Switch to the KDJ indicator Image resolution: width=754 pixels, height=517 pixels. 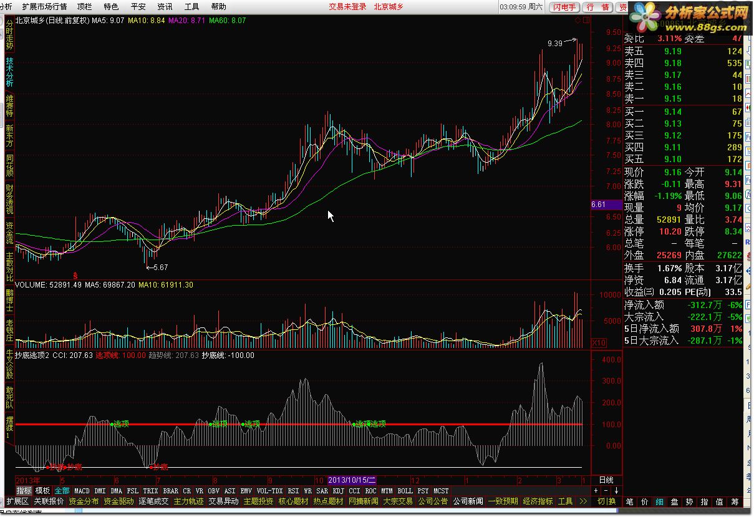339,491
